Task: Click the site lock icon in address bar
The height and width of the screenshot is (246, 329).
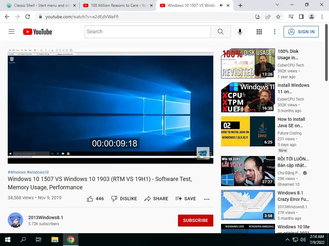Action: tap(40, 17)
